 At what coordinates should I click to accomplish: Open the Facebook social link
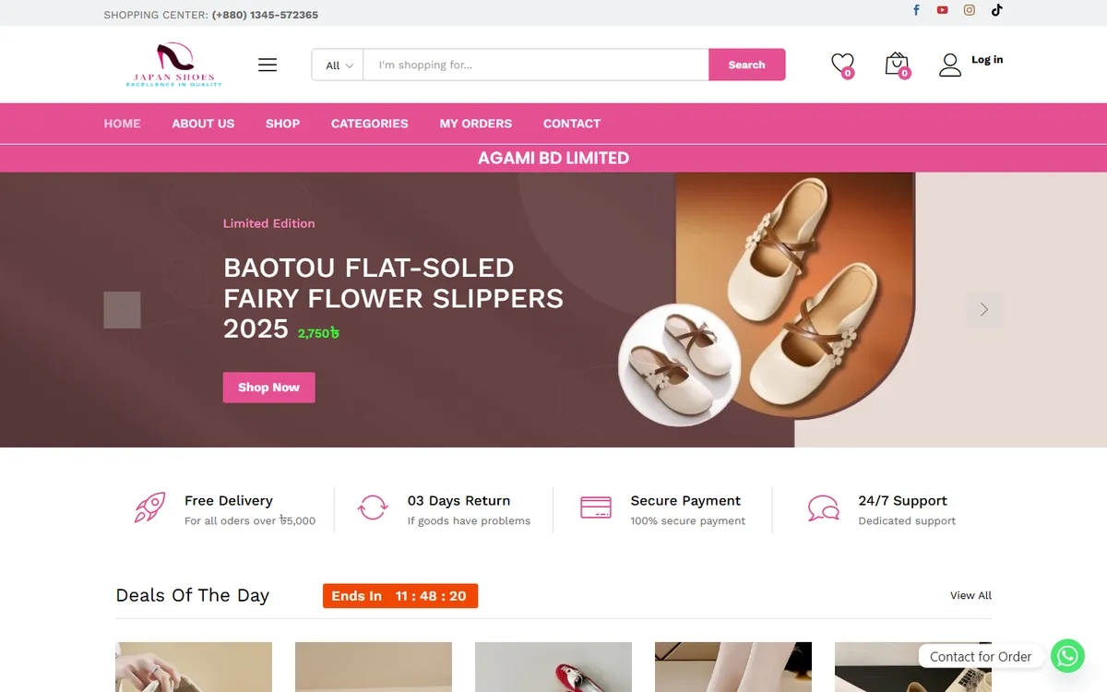coord(916,10)
